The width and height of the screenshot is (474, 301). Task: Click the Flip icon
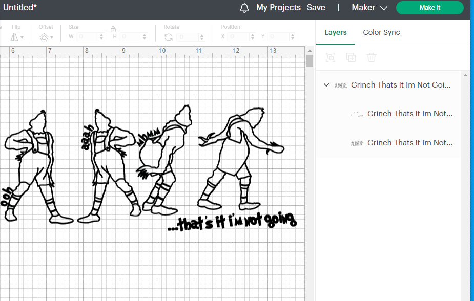[14, 37]
